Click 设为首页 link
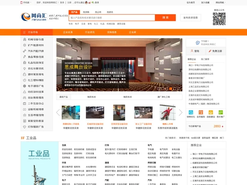The image size is (247, 185). pyautogui.click(x=191, y=2)
